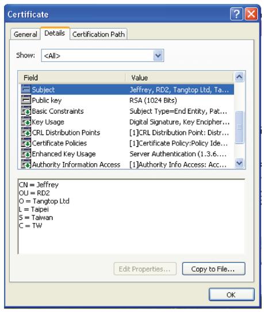This screenshot has height=312, width=264.
Task: Select the Authority Information Access row
Action: 128,164
